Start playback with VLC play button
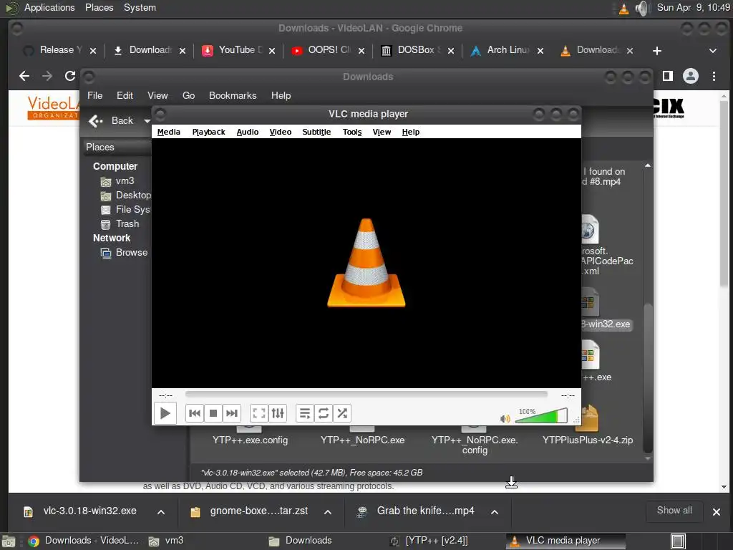 pyautogui.click(x=165, y=413)
